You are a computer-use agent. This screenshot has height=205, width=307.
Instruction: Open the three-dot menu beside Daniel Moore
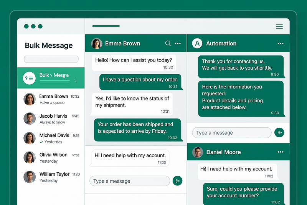click(281, 152)
